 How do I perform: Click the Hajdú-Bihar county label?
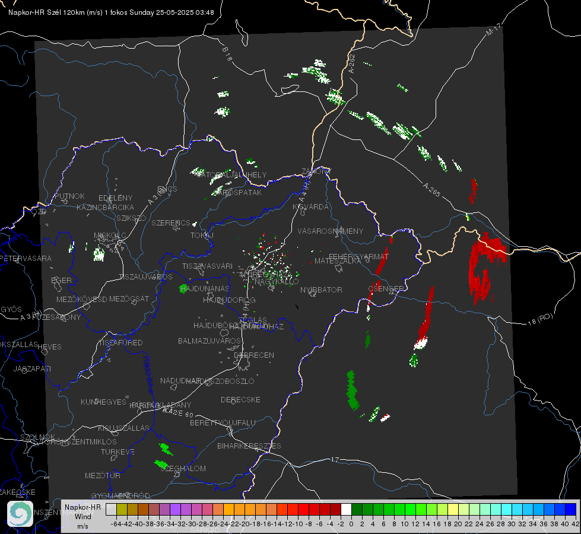pos(148,374)
